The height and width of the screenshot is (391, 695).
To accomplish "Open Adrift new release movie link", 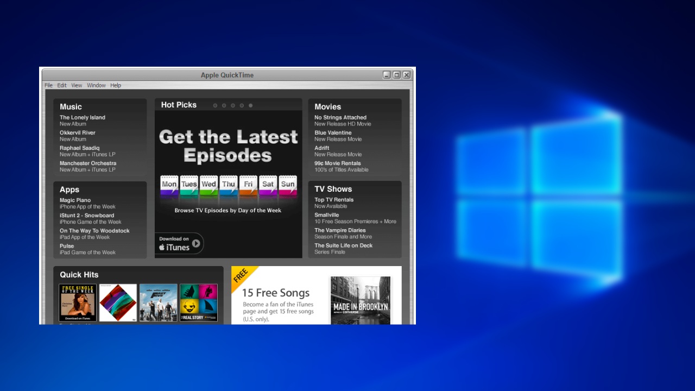I will pyautogui.click(x=338, y=151).
